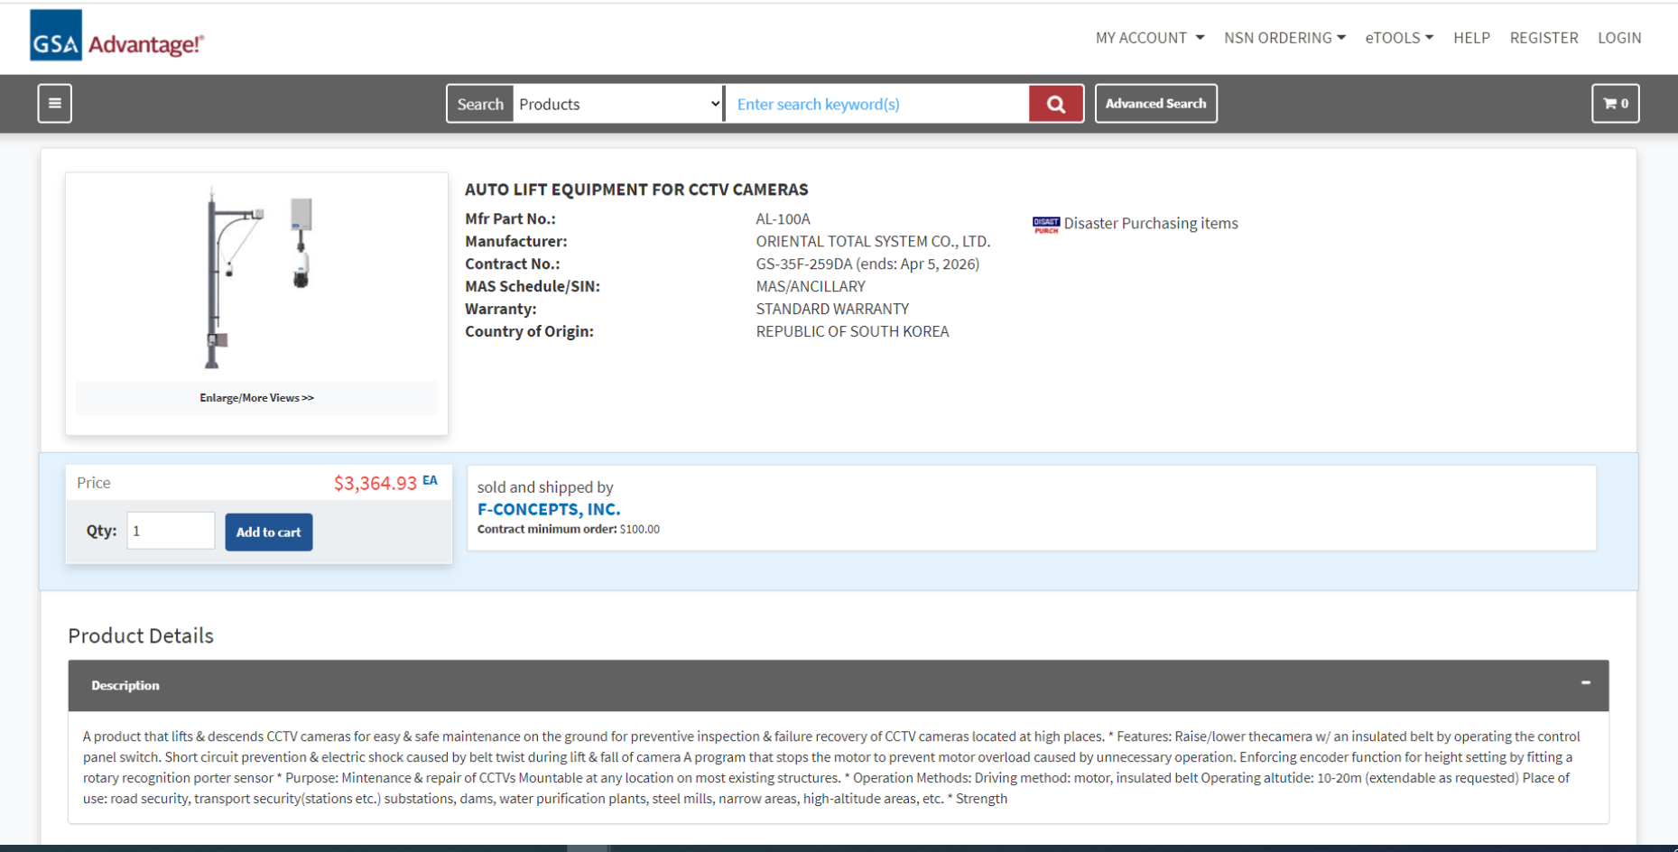The height and width of the screenshot is (852, 1678).
Task: Click the Advanced Search button
Action: click(x=1155, y=103)
